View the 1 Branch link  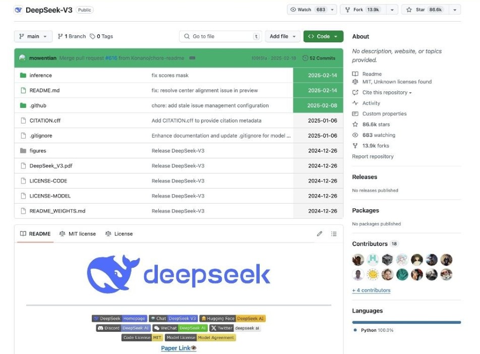(72, 36)
